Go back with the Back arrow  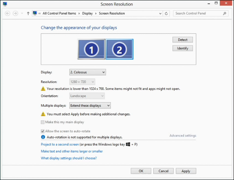(x=7, y=13)
